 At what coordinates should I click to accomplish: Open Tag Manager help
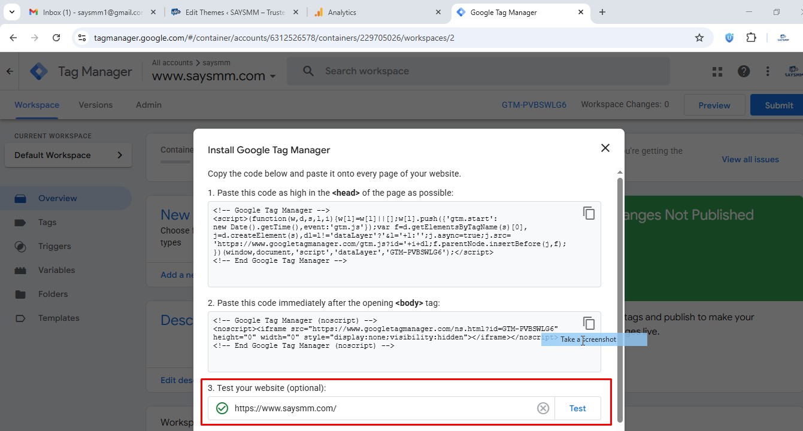743,71
